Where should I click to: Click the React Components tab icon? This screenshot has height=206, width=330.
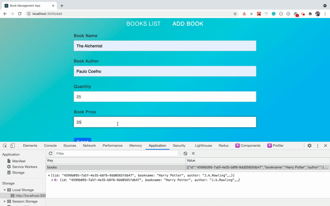click(237, 145)
